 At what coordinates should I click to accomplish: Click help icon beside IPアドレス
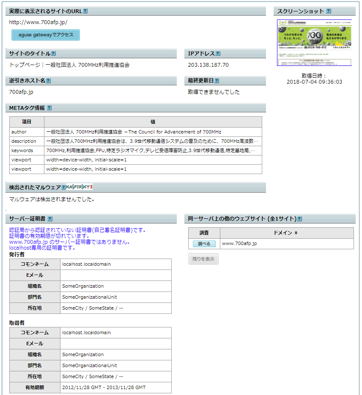[x=218, y=53]
